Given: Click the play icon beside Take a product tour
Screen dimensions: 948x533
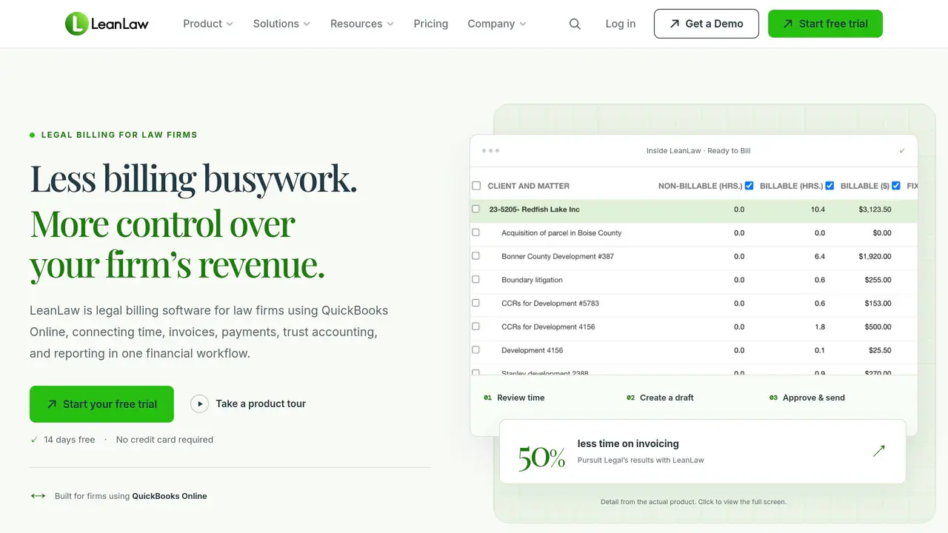Looking at the screenshot, I should 199,403.
